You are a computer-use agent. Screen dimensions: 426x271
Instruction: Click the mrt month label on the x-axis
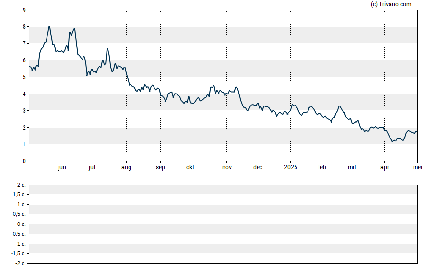[x=352, y=167]
